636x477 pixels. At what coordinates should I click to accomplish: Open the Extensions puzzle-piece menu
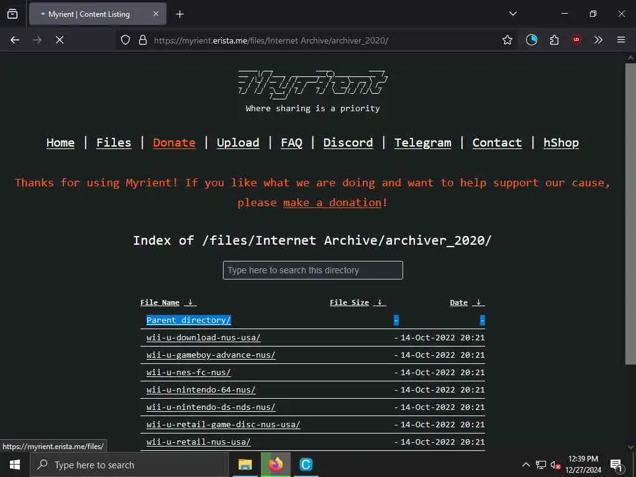pos(555,40)
